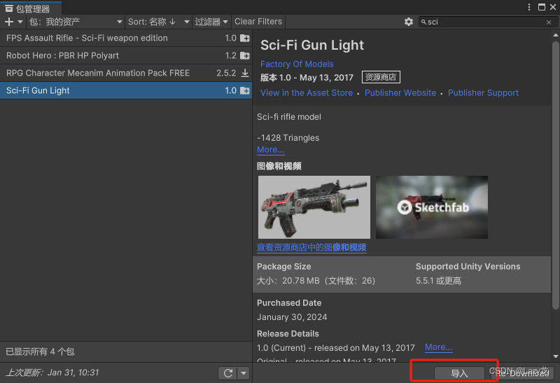Click the refresh package list button
Viewport: 560px width, 383px height.
point(228,373)
